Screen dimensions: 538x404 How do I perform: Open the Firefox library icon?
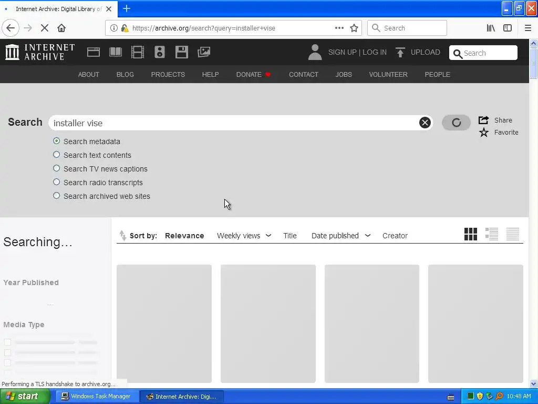(491, 28)
